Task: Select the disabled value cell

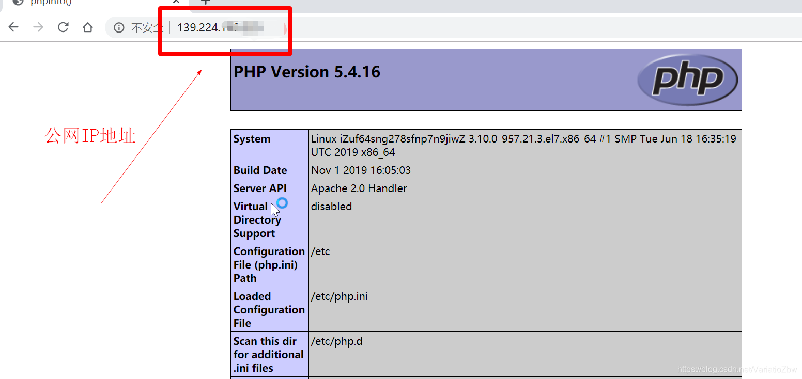Action: (x=525, y=219)
